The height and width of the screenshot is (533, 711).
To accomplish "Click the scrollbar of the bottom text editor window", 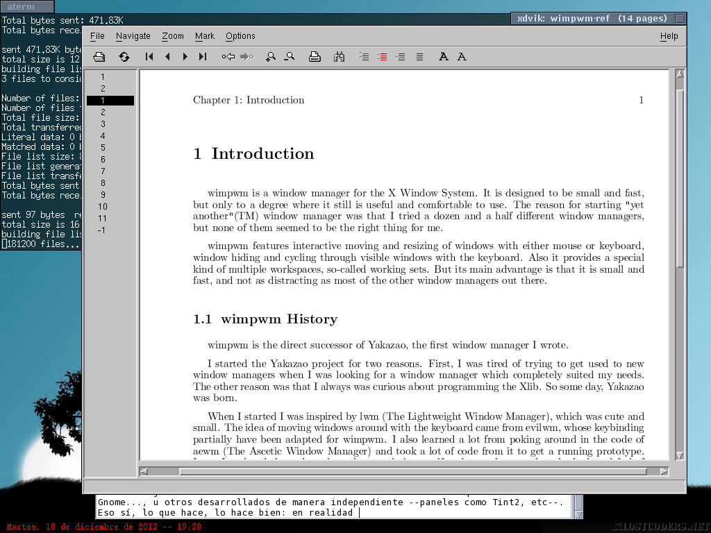I will coord(578,507).
